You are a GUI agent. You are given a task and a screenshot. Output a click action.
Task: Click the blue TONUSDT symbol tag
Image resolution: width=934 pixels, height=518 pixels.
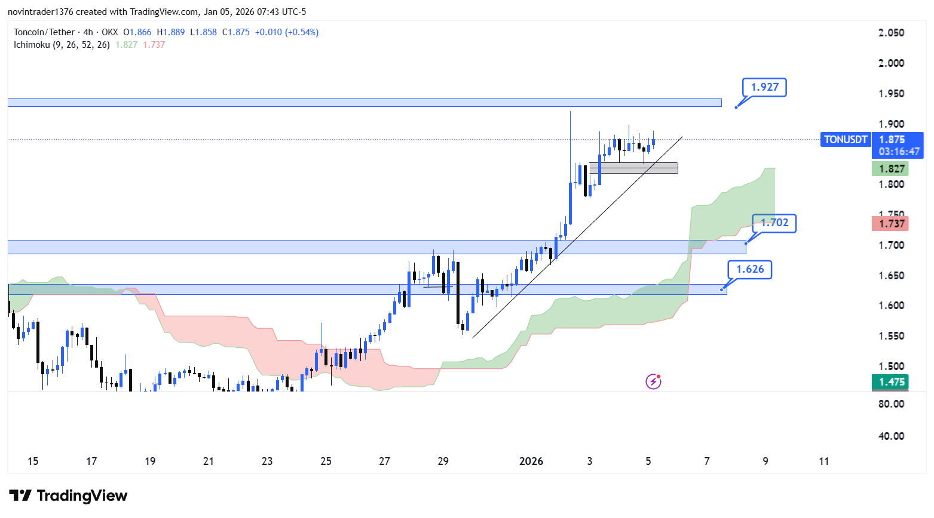845,140
